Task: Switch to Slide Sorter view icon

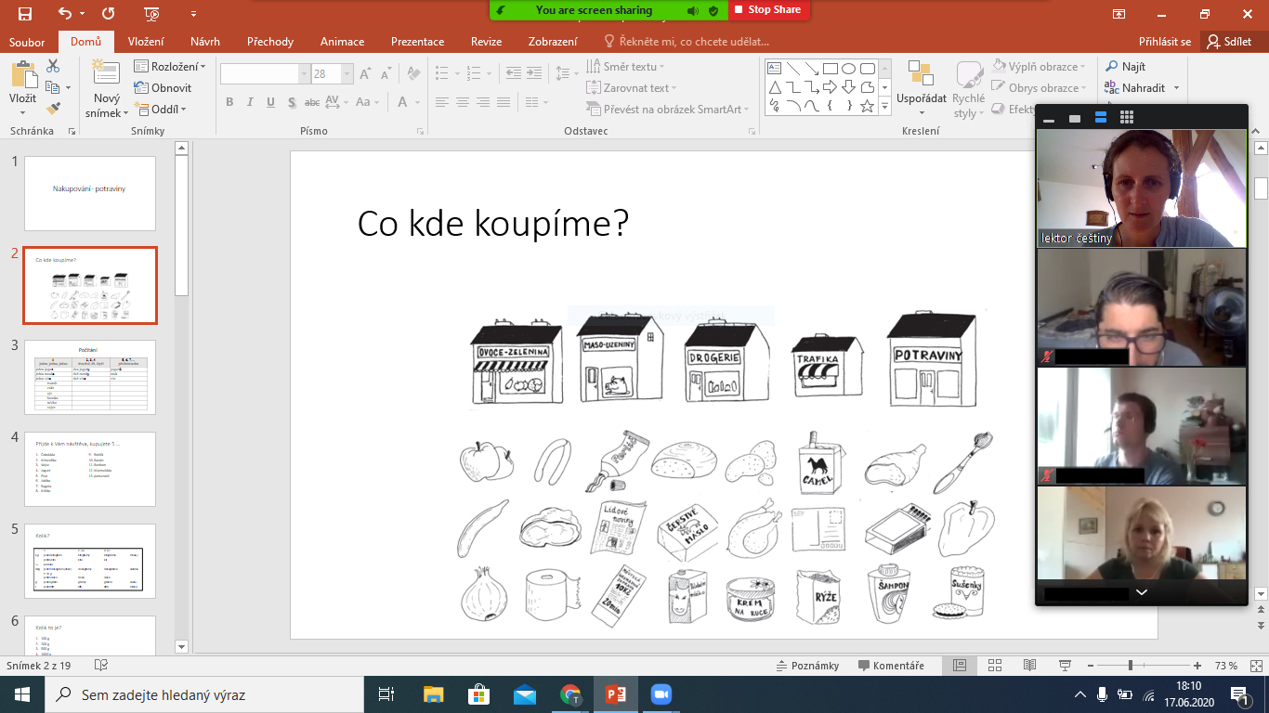Action: [995, 666]
